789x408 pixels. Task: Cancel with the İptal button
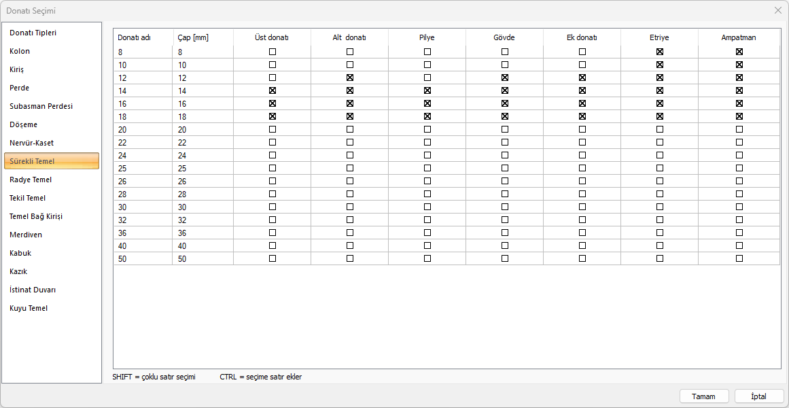pos(759,396)
